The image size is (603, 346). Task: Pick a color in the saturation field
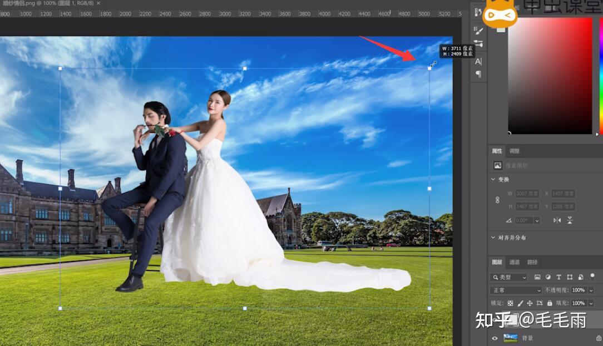coord(550,76)
